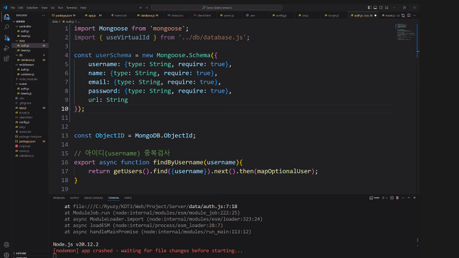Open the Search view in activity bar
The image size is (459, 258).
(x=6, y=27)
